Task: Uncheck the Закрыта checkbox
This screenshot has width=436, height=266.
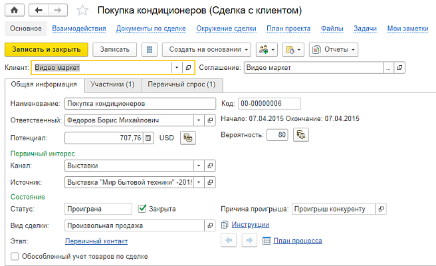Action: click(x=142, y=209)
